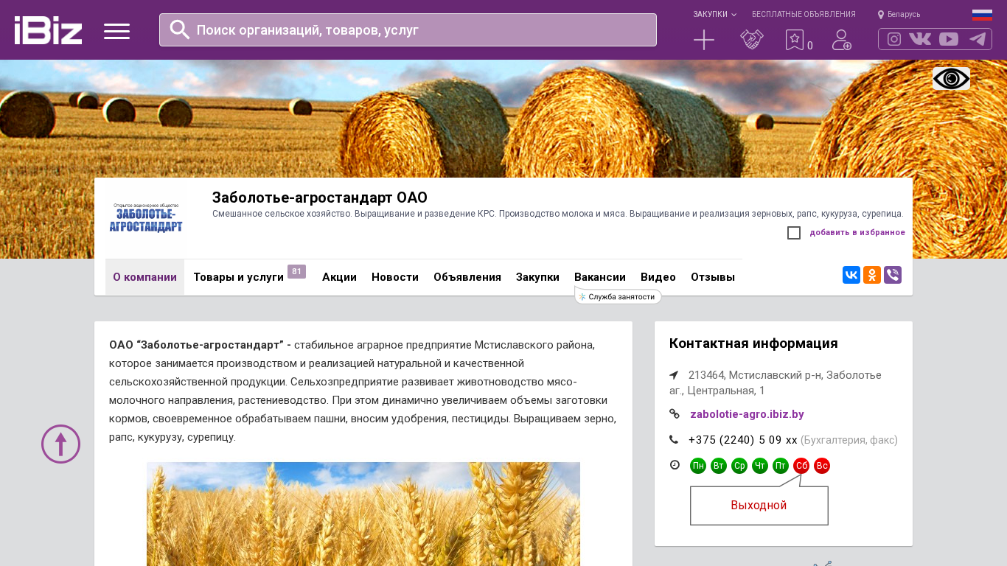
Task: Open the Беларусь location selector
Action: [x=899, y=15]
